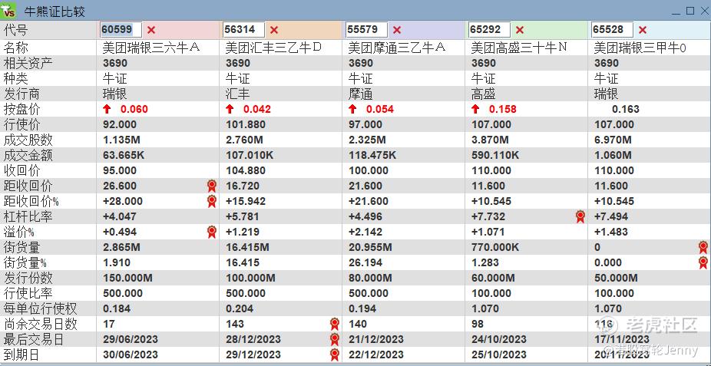The height and width of the screenshot is (366, 711).
Task: Click expiry date 30/06/2023
Action: point(131,354)
